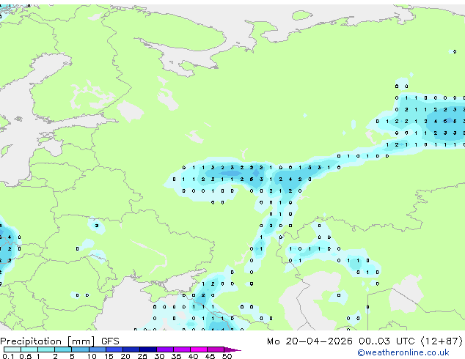Click the (12+87) forecast hour text
Image resolution: width=465 pixels, height=359 pixels.
tap(442, 341)
